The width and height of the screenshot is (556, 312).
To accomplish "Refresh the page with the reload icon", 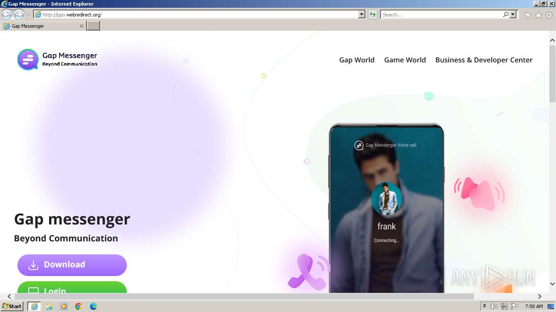I will pos(372,15).
